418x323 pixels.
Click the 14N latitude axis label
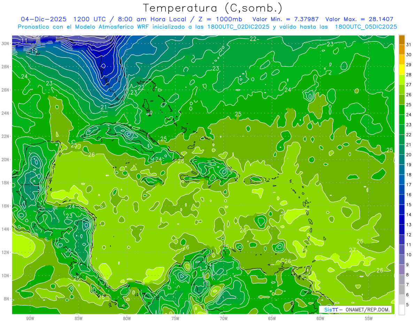point(5,229)
